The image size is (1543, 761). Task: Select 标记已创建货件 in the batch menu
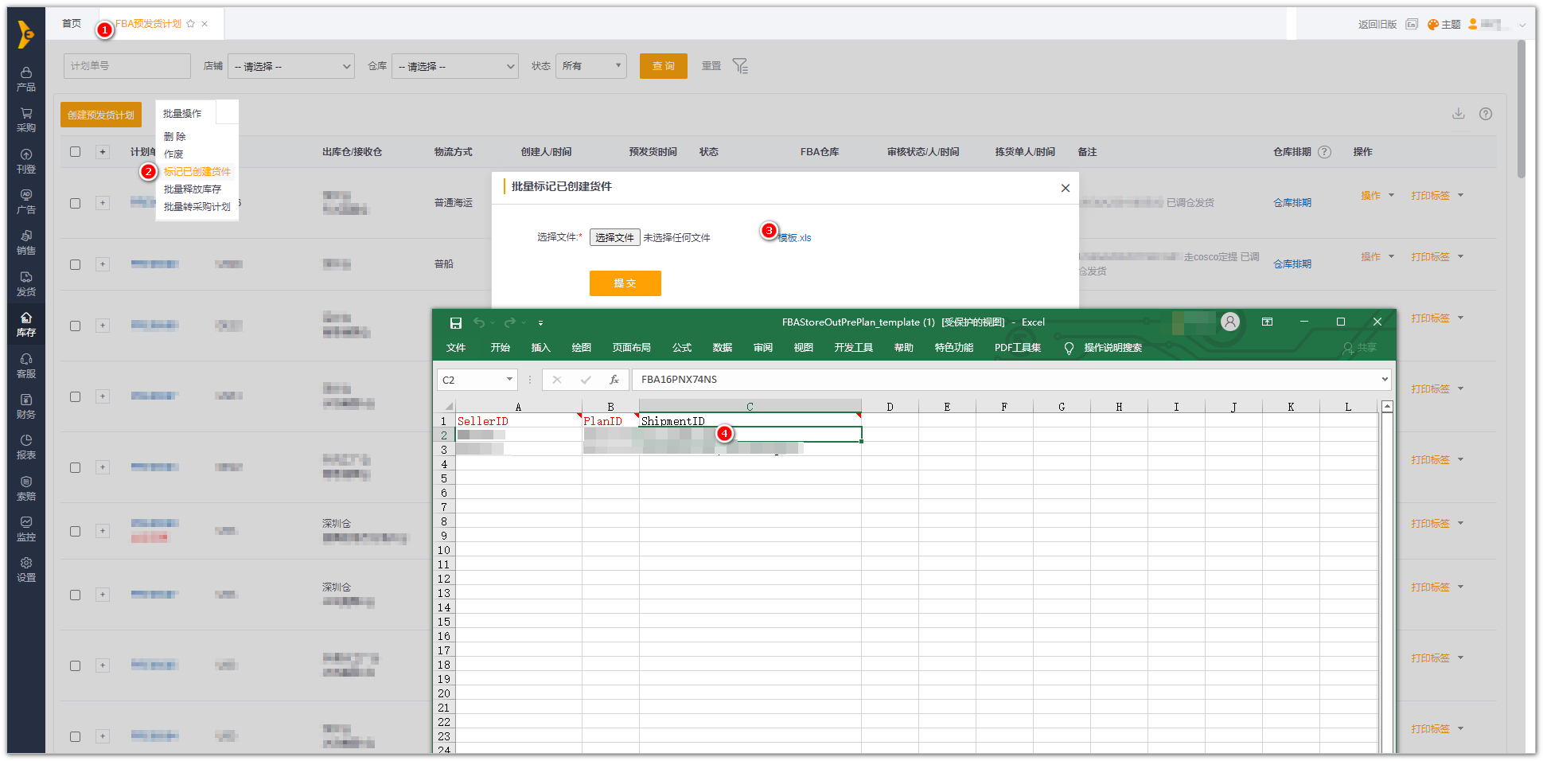(x=197, y=172)
